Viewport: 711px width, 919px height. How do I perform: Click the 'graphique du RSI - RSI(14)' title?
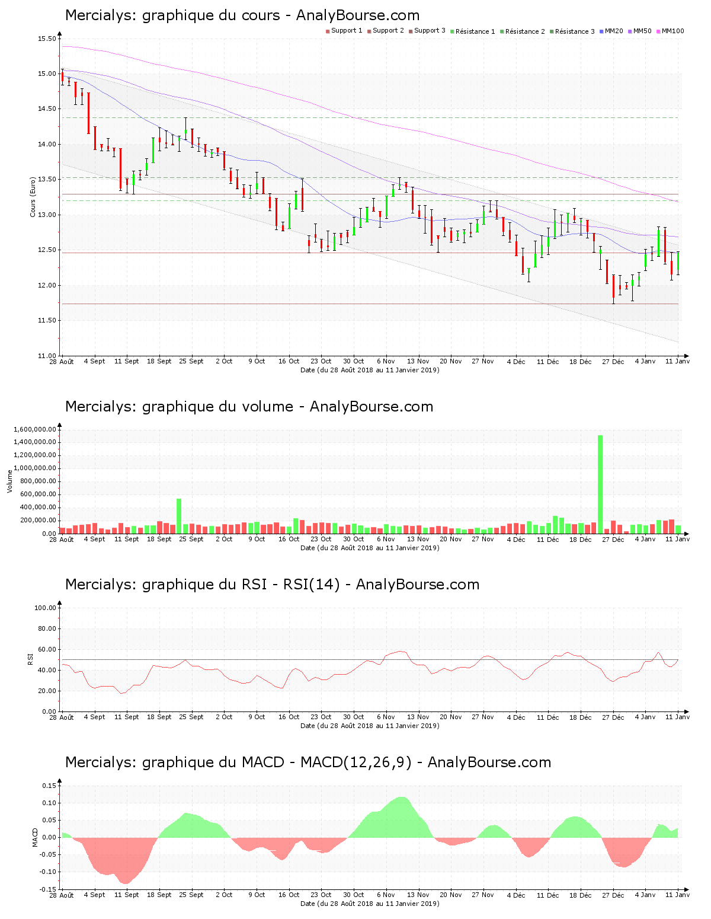coord(272,584)
